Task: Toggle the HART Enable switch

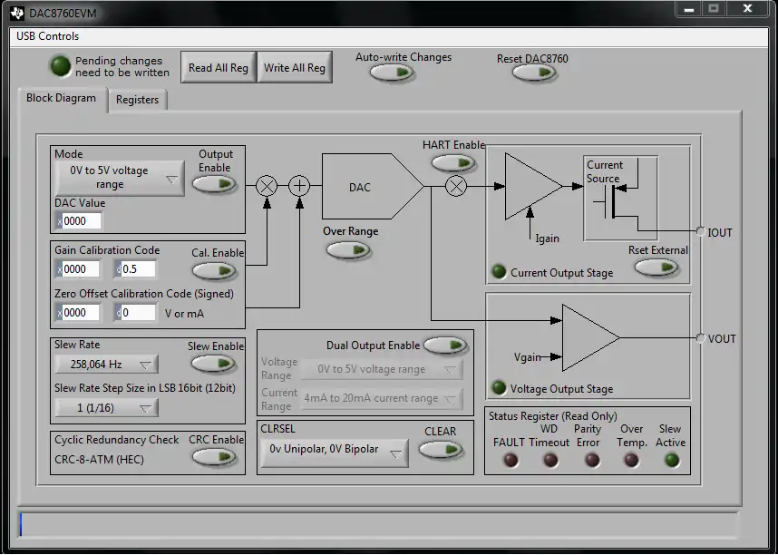Action: point(454,163)
